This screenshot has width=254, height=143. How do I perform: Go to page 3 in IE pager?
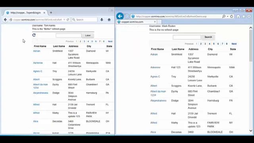pyautogui.click(x=205, y=44)
